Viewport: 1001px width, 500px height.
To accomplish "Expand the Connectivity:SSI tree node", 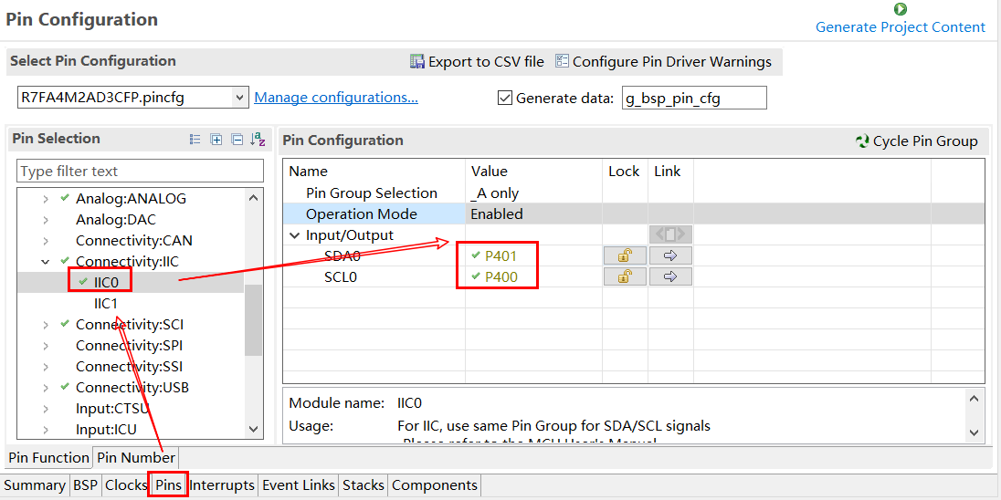I will pos(46,367).
